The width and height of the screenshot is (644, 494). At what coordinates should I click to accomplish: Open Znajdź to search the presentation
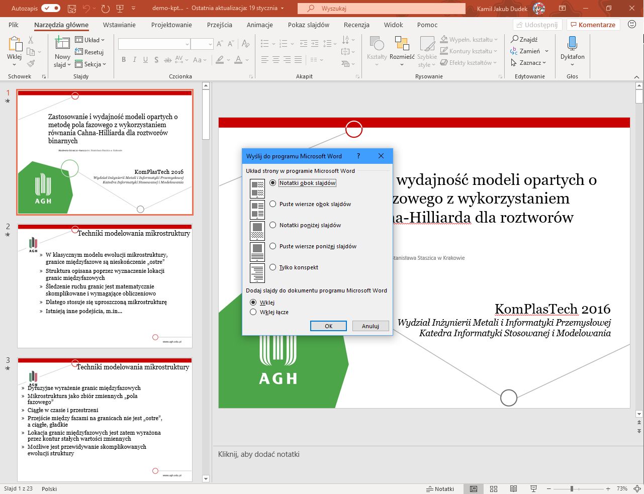527,39
